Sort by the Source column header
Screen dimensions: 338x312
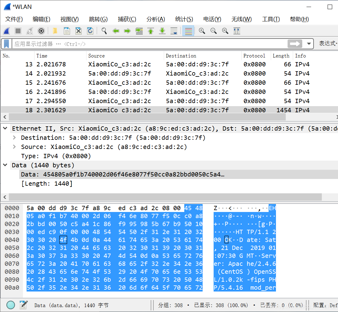point(125,56)
